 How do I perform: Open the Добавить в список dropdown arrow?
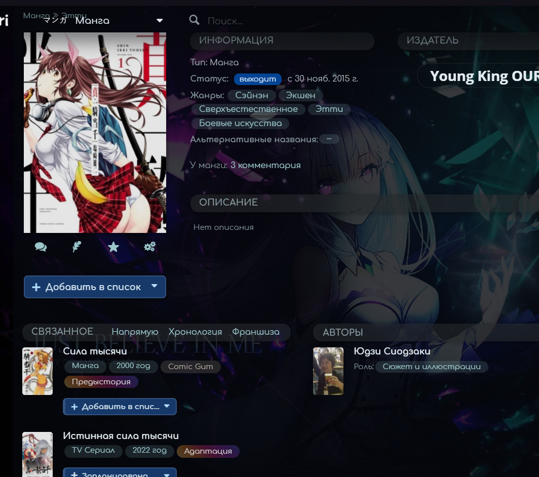pyautogui.click(x=155, y=287)
